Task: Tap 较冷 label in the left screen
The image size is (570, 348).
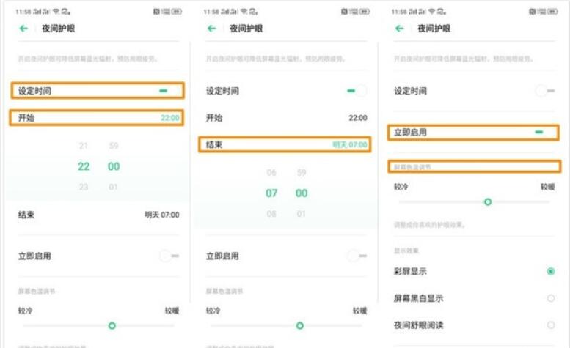Action: point(25,311)
